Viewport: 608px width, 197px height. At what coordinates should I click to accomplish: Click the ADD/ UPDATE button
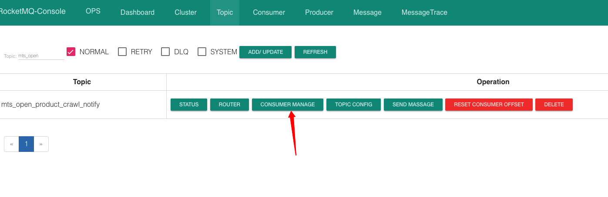click(265, 52)
